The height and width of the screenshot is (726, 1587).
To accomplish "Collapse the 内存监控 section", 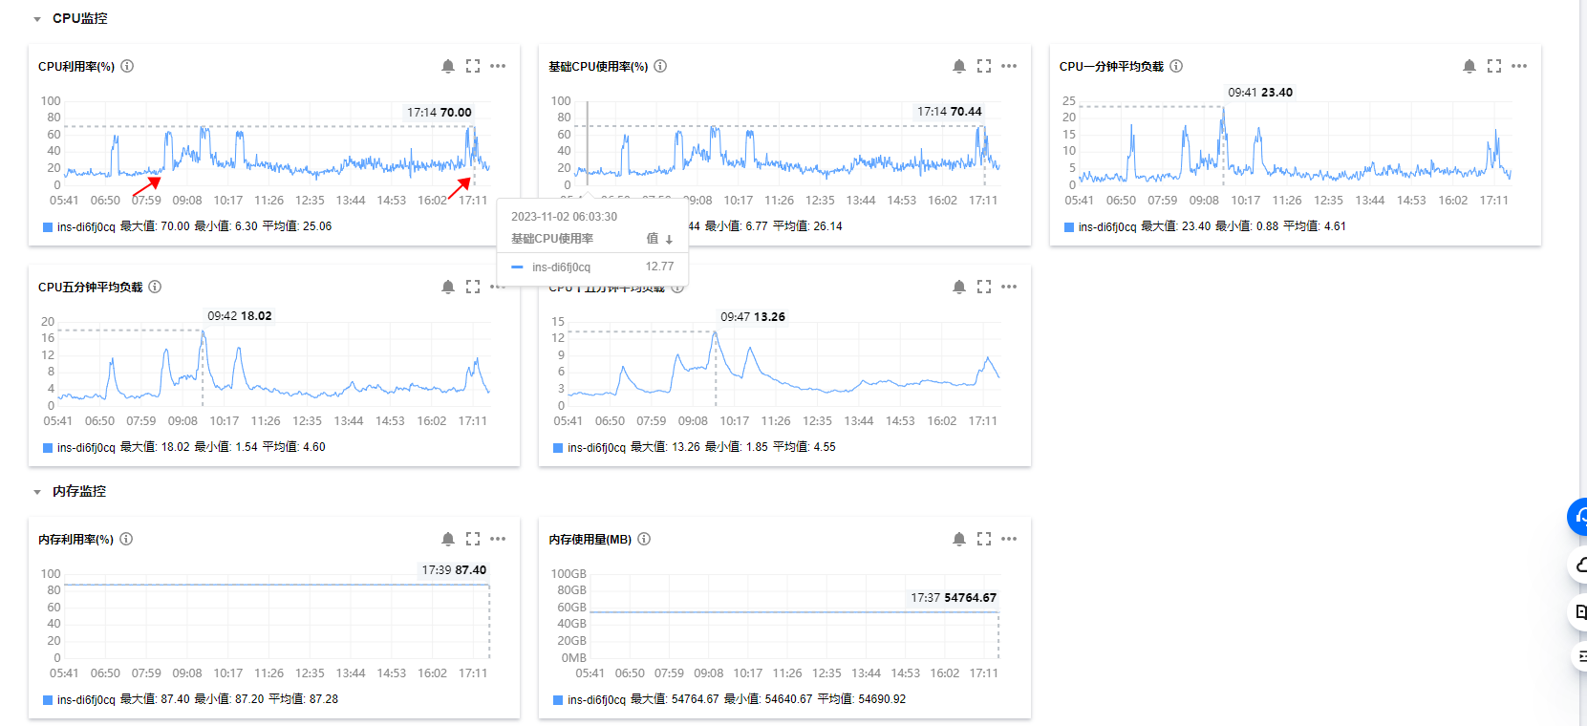I will tap(37, 492).
